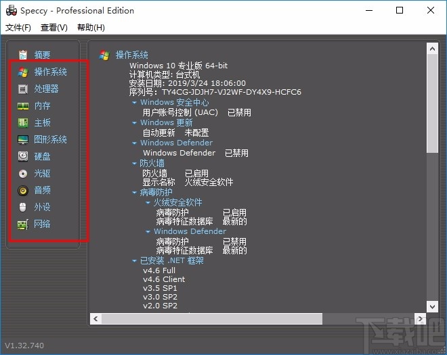Screen dimensions: 447x355
Task: Open the 光驱 optical drives section
Action: tap(42, 173)
